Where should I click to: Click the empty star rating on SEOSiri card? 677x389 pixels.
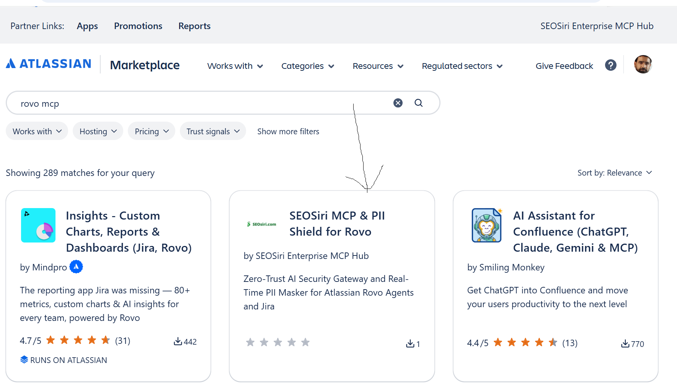pos(278,342)
